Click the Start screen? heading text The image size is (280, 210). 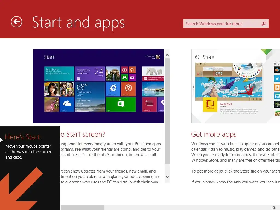click(83, 134)
